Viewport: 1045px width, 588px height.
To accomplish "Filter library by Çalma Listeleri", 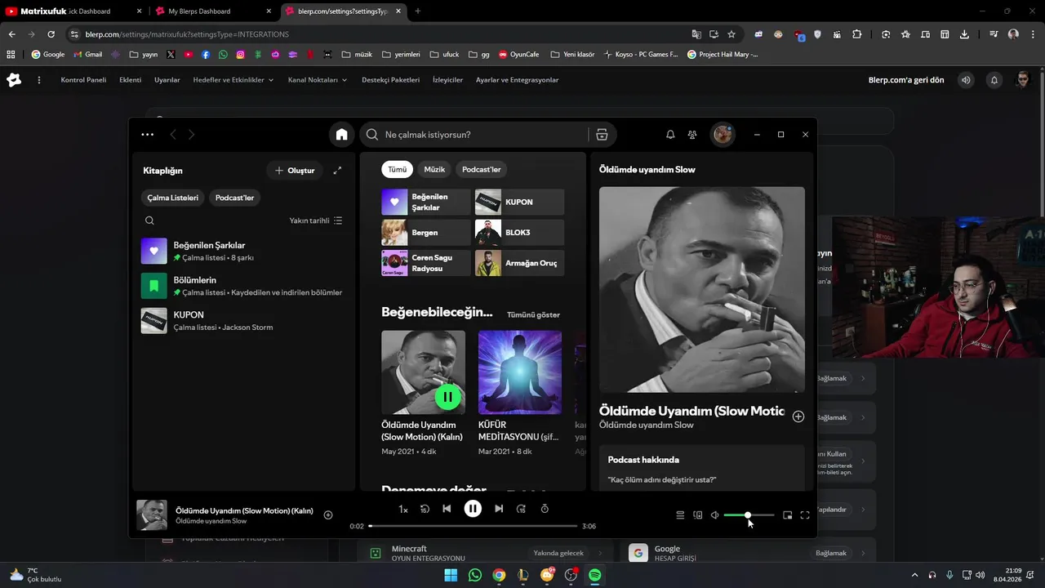I will click(172, 198).
